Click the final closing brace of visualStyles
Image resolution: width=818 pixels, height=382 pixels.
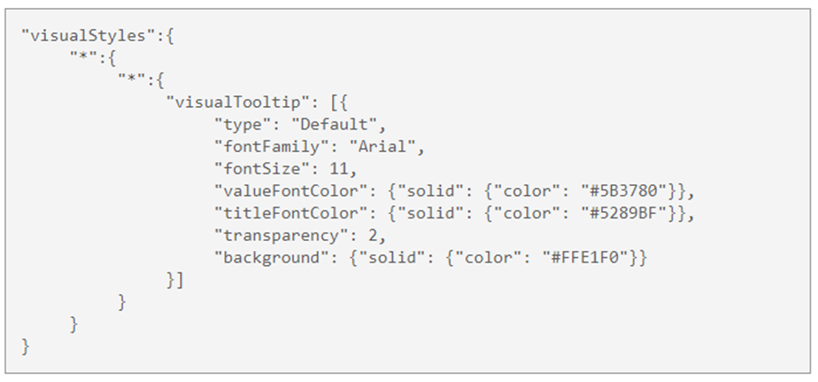(x=25, y=347)
